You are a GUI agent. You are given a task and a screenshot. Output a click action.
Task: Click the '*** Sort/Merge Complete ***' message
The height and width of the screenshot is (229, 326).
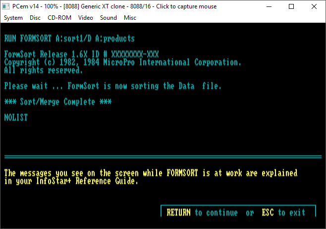58,102
